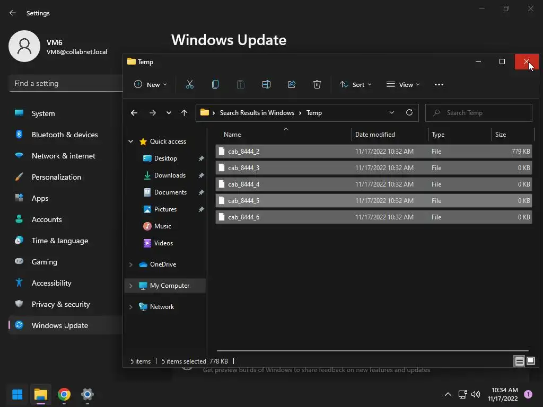The image size is (543, 407).
Task: Click the Settings back arrow
Action: pyautogui.click(x=13, y=13)
